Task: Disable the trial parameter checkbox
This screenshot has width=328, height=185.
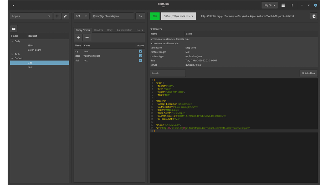Action: [x=140, y=61]
